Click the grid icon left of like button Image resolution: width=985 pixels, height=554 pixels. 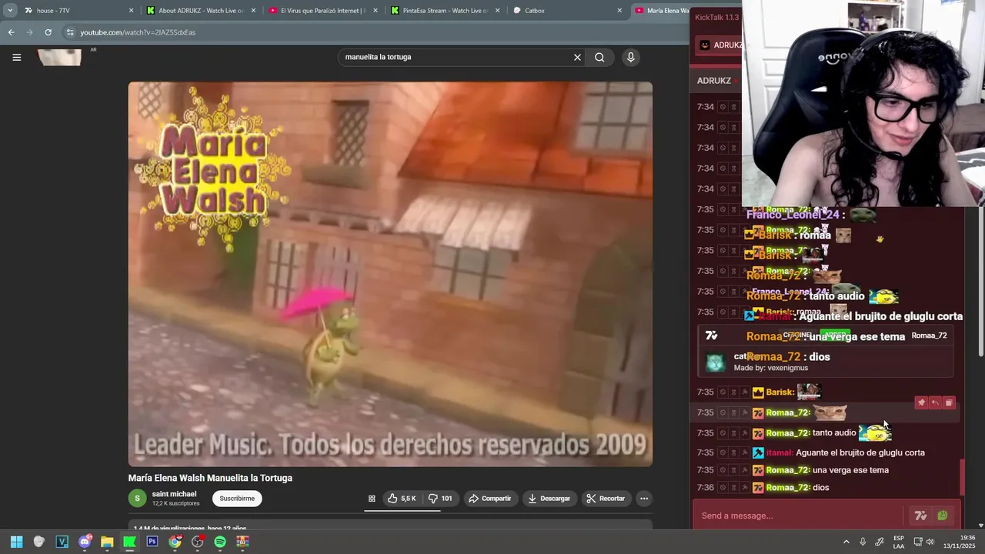point(372,499)
